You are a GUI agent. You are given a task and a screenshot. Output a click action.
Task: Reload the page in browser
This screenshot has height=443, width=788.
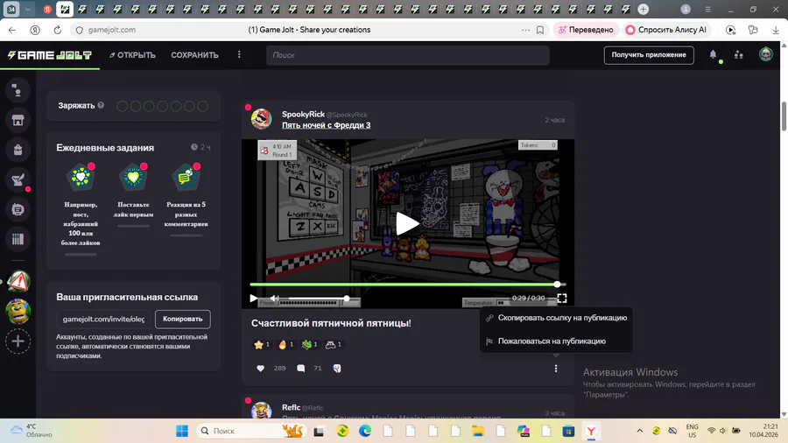tap(57, 30)
